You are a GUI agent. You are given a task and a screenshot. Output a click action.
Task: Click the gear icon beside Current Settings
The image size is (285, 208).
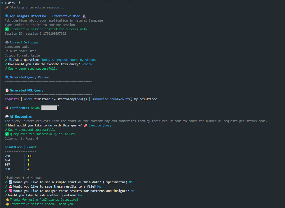tap(7, 42)
